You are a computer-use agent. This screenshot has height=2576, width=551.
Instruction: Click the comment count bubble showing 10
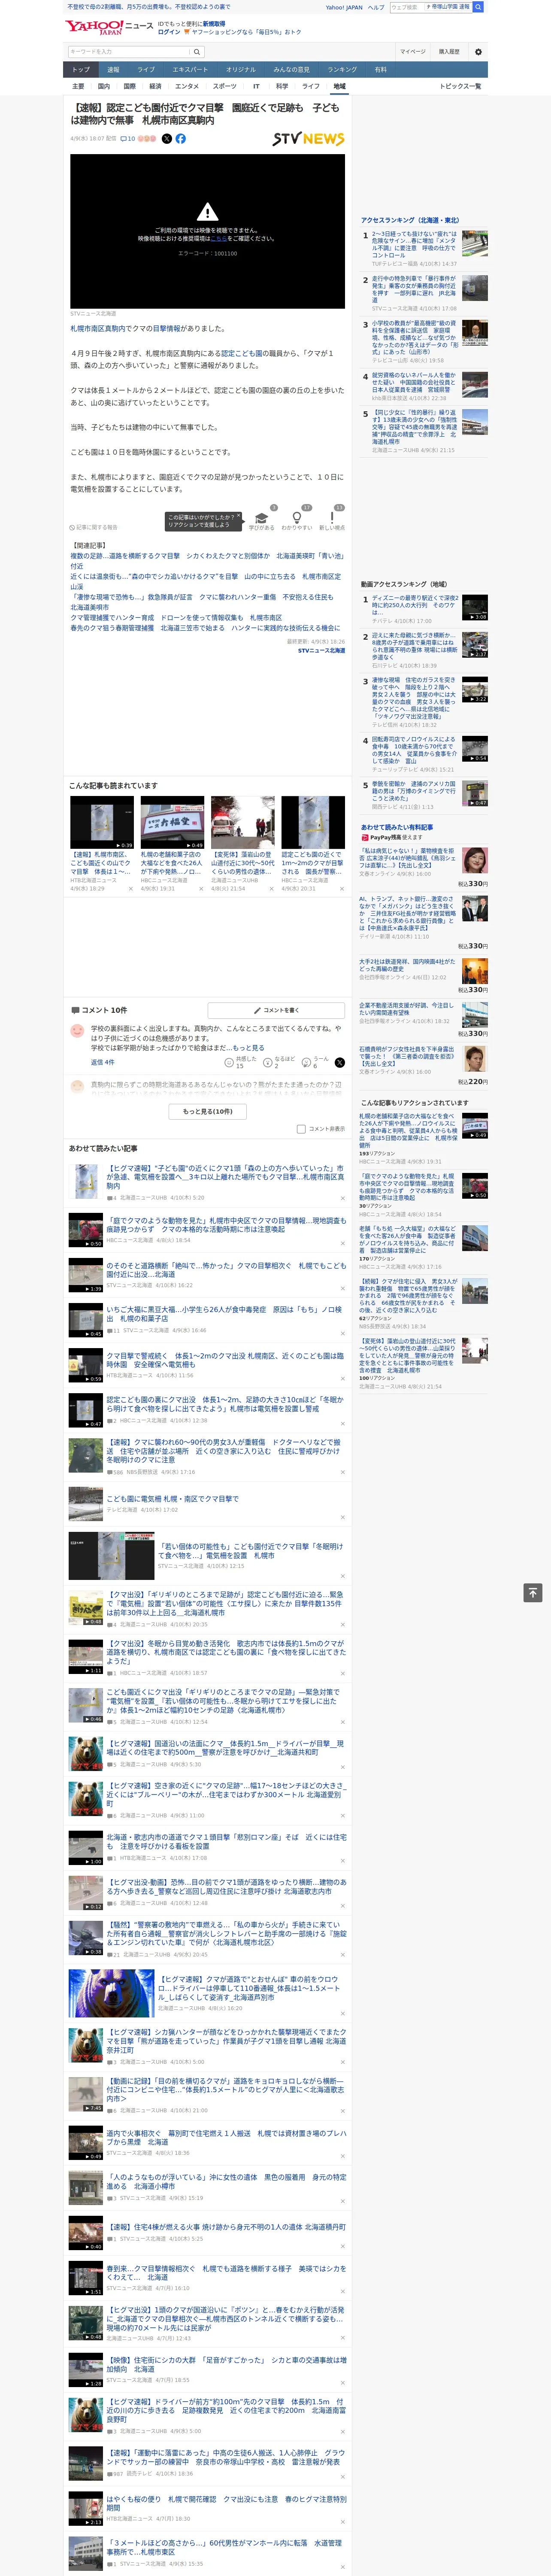pos(127,139)
